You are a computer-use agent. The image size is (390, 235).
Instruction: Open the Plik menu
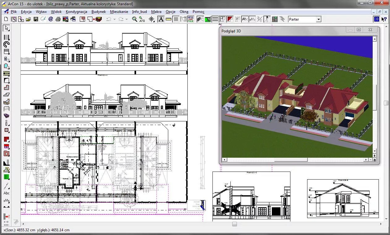[14, 12]
